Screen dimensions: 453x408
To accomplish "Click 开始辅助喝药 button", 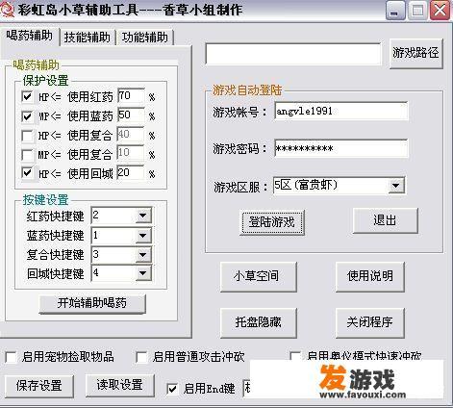I will (x=92, y=303).
